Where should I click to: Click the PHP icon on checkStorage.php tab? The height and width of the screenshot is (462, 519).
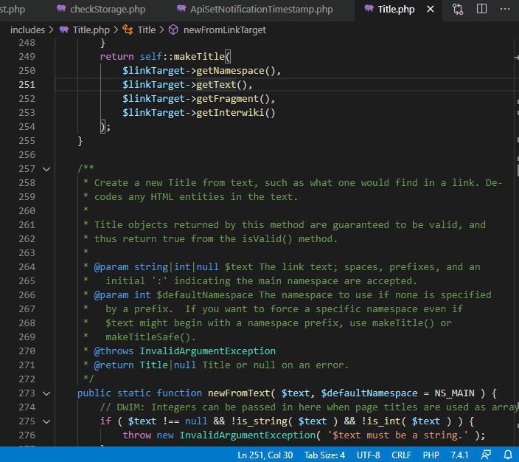click(x=61, y=9)
